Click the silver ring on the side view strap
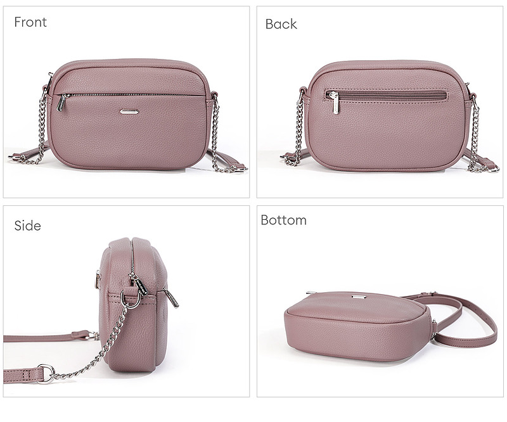Screen dimensions: 507x422 pos(46,374)
